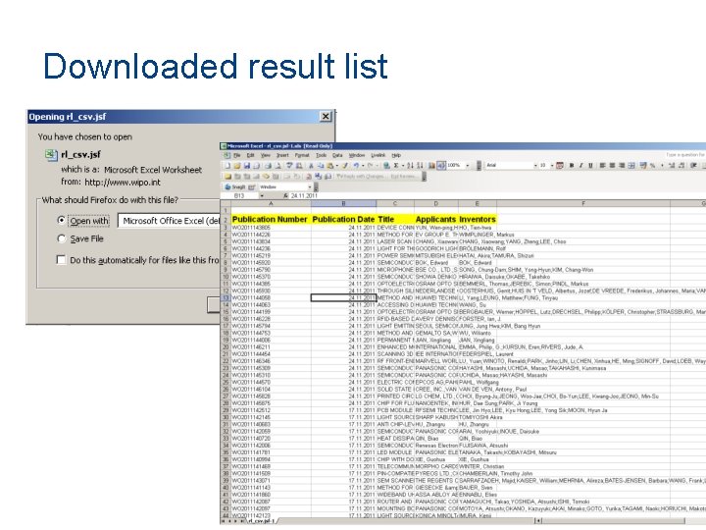Click the insert function fx button

tap(286, 195)
